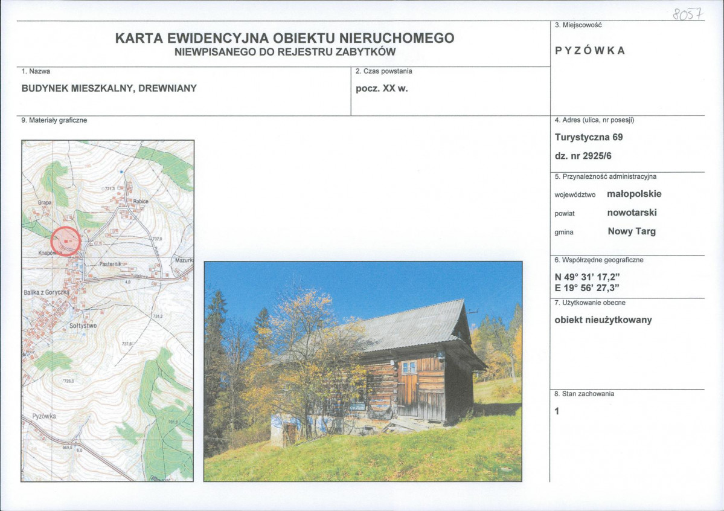Click the "gmina" label

tap(564, 233)
